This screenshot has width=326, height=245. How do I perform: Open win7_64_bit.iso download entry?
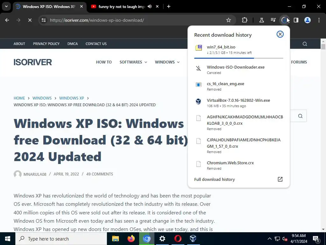point(239,50)
